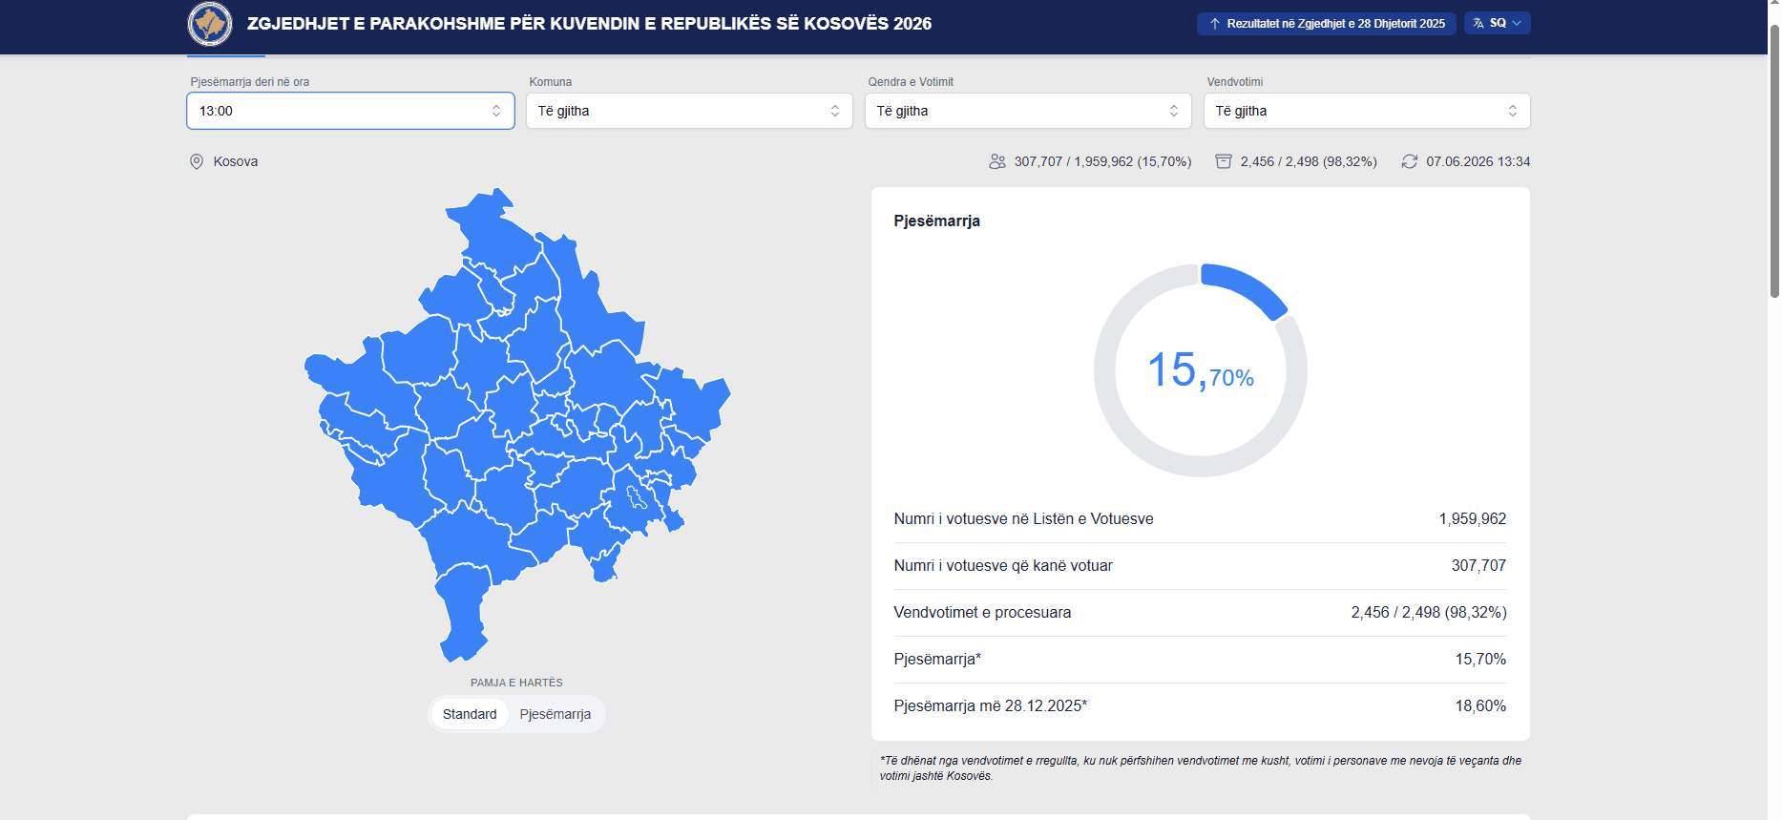This screenshot has width=1782, height=820.
Task: Open the 13:00 turnout hour dropdown
Action: (x=350, y=111)
